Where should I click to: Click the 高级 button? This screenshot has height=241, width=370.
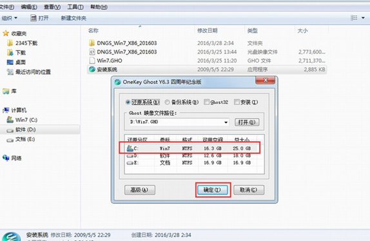coord(140,190)
